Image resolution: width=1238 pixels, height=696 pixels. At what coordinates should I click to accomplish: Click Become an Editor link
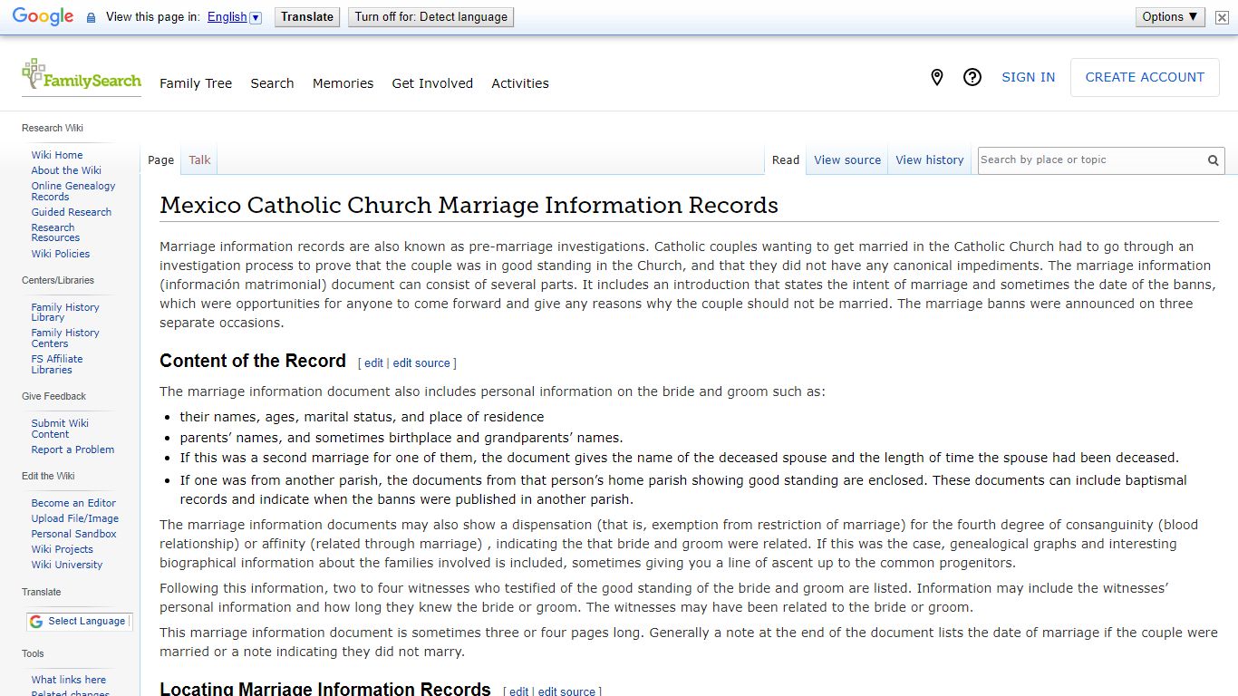point(73,503)
